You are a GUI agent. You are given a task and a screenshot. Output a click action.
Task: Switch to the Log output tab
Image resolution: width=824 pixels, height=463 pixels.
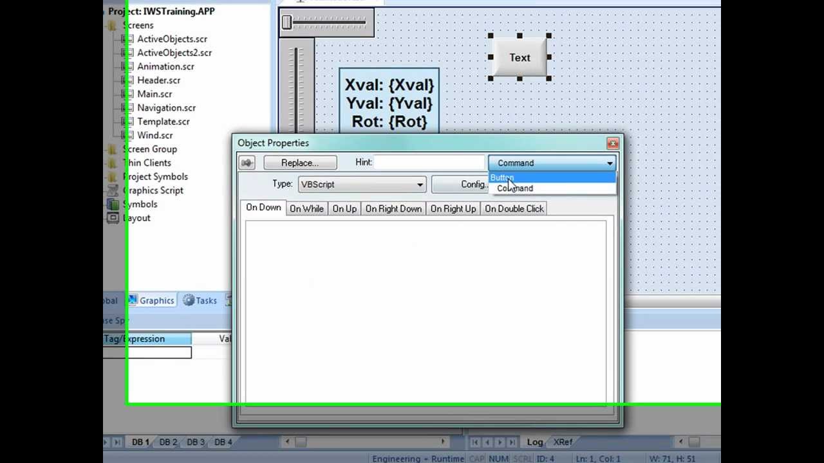535,442
